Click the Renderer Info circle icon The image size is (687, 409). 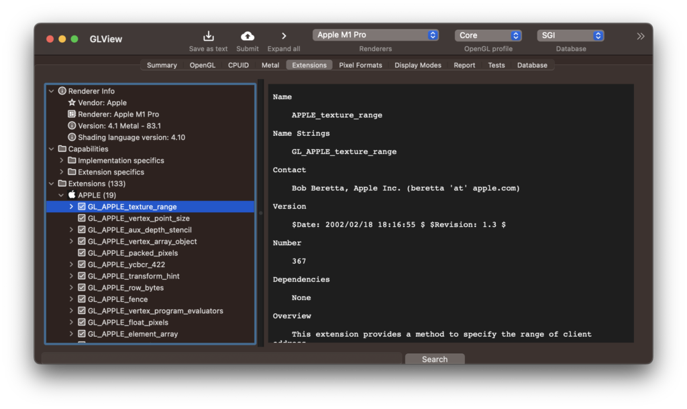click(62, 91)
